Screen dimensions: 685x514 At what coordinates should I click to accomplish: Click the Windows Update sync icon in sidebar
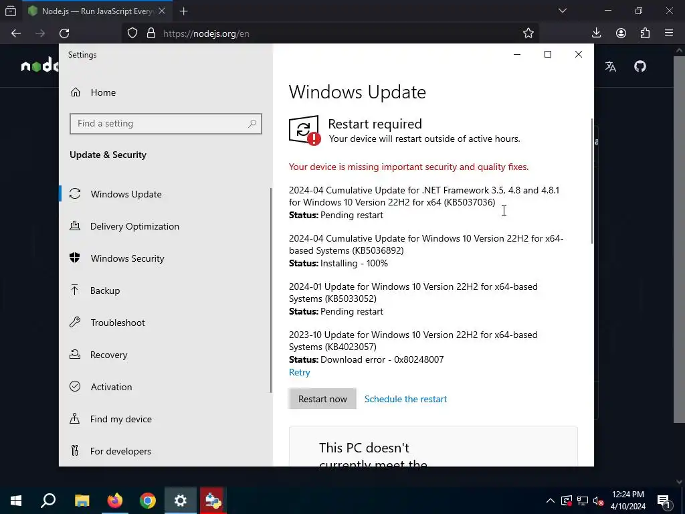pyautogui.click(x=75, y=193)
